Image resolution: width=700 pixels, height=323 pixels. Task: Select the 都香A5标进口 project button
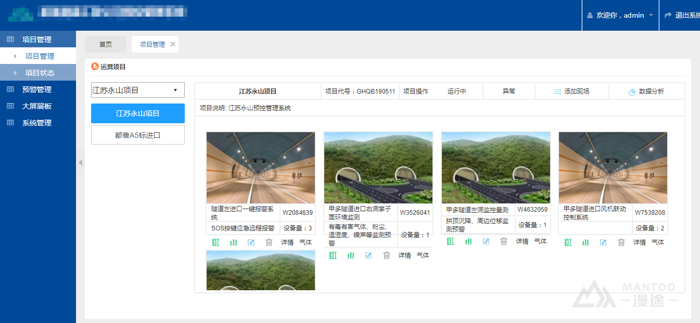(x=137, y=135)
